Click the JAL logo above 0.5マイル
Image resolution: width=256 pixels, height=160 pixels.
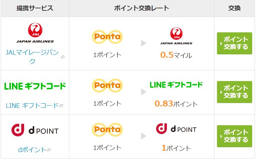coord(176,36)
